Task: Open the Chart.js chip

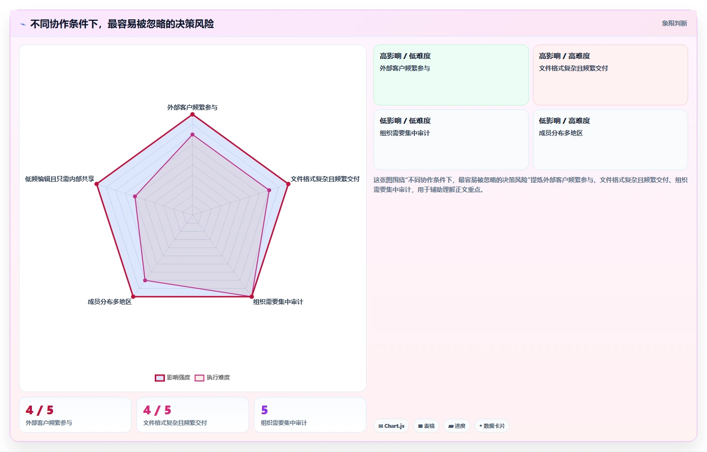Action: point(391,426)
